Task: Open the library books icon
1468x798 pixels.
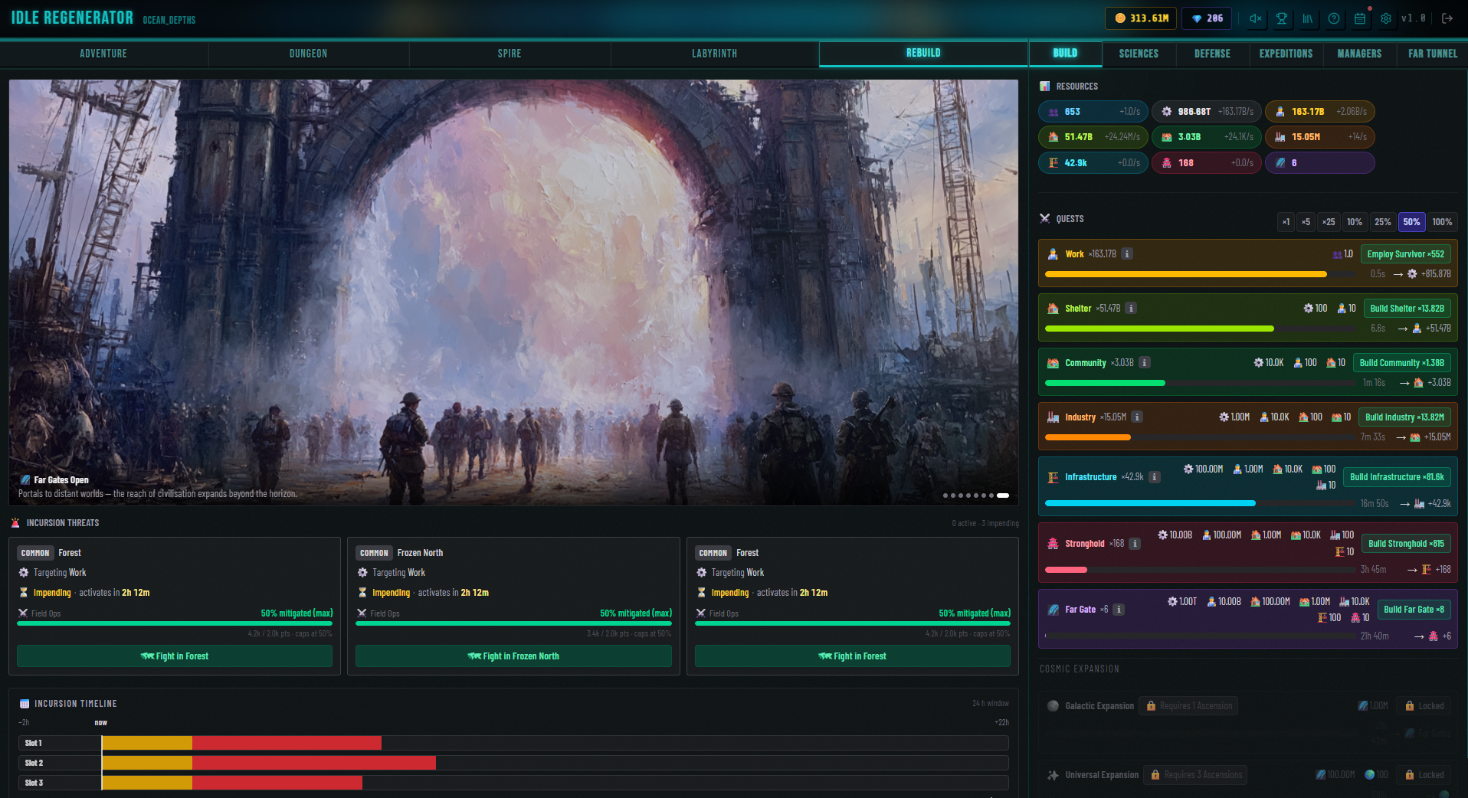Action: pyautogui.click(x=1308, y=18)
